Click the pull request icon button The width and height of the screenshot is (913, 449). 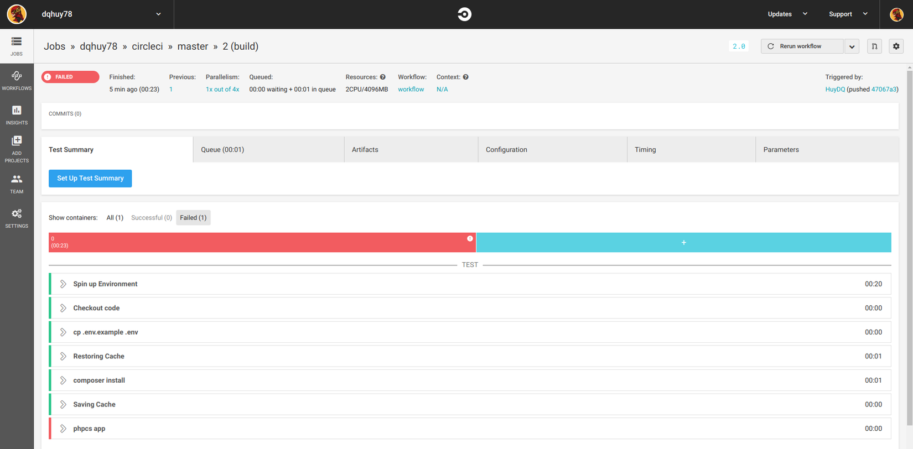pos(874,46)
